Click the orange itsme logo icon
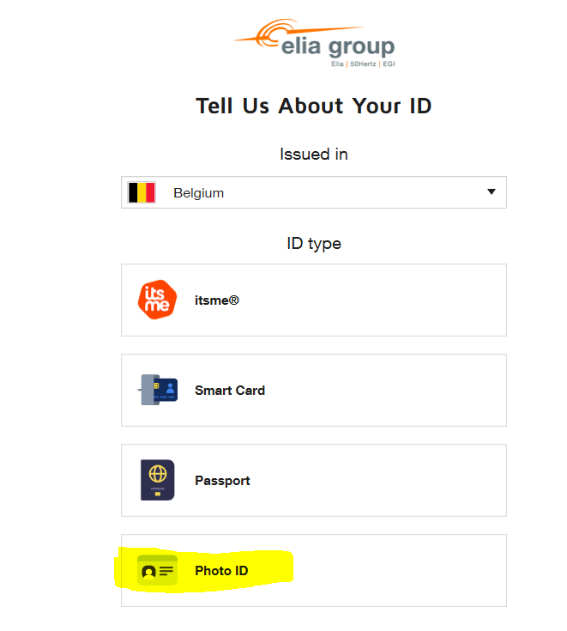Viewport: 567px width, 631px height. tap(157, 300)
